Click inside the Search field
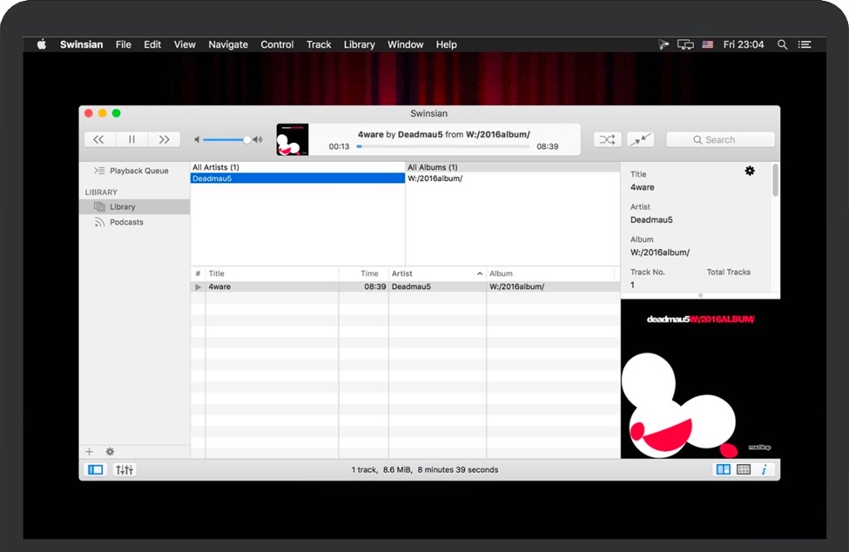Image resolution: width=849 pixels, height=552 pixels. (719, 138)
